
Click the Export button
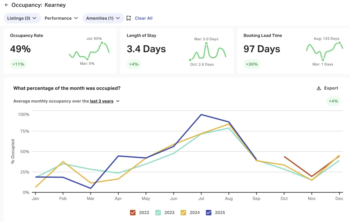[x=328, y=88]
